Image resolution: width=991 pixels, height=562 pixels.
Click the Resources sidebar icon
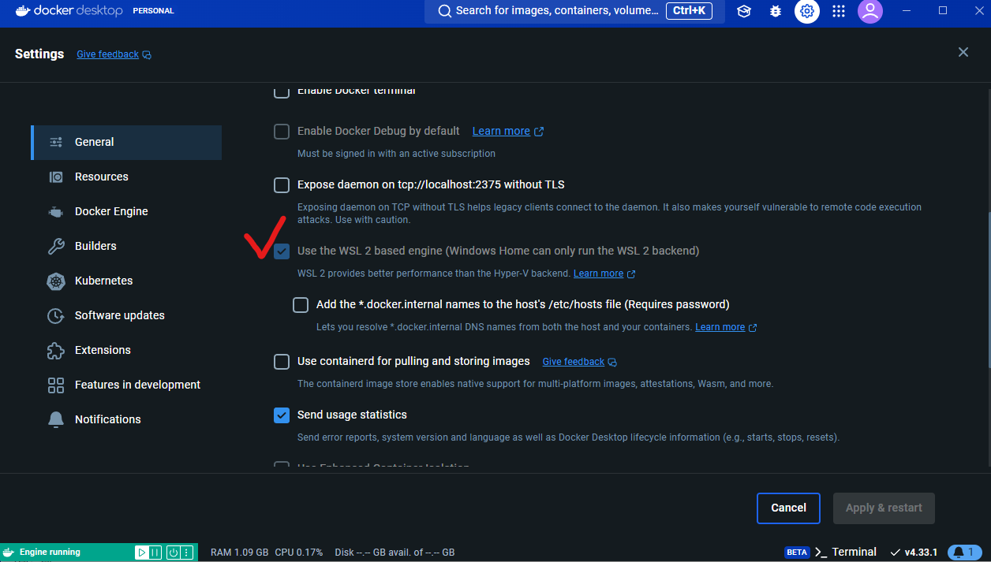(56, 177)
